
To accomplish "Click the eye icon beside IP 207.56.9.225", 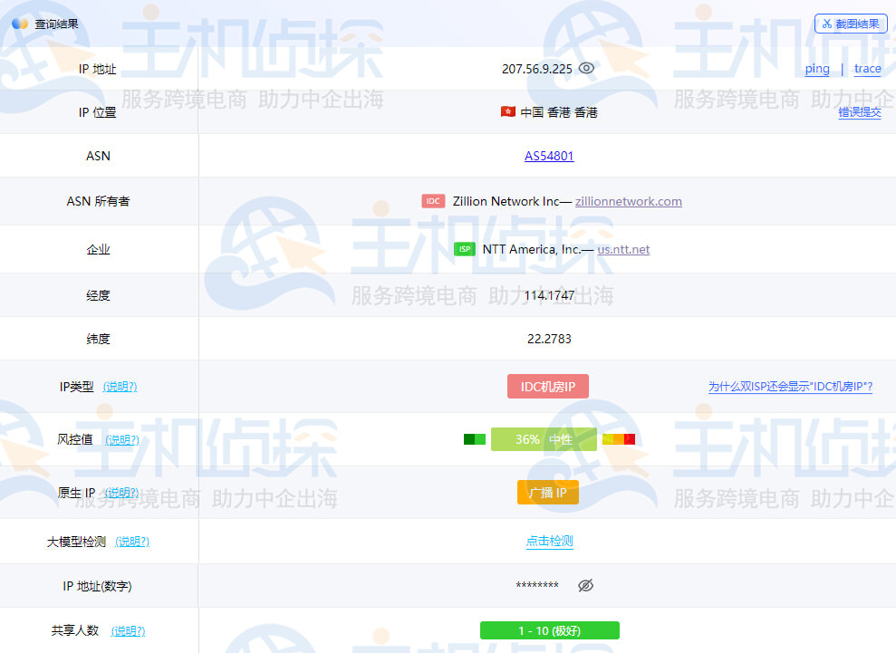I will pos(586,68).
